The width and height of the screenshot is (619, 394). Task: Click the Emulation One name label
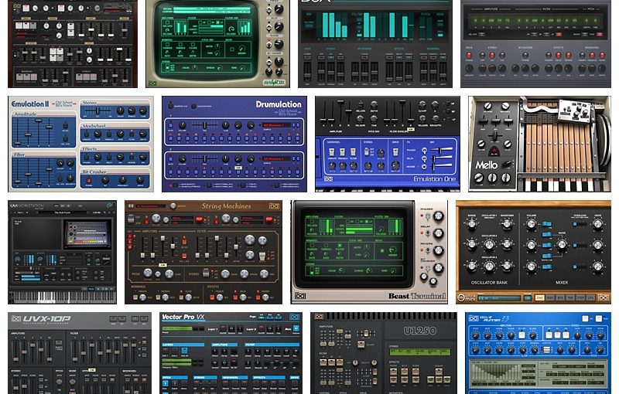[434, 179]
